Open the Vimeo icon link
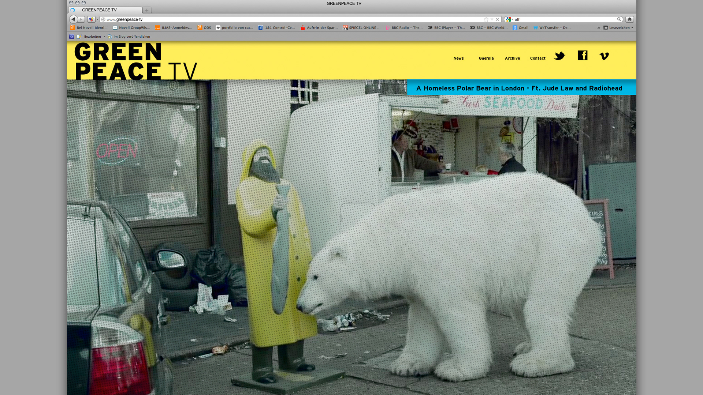 604,56
